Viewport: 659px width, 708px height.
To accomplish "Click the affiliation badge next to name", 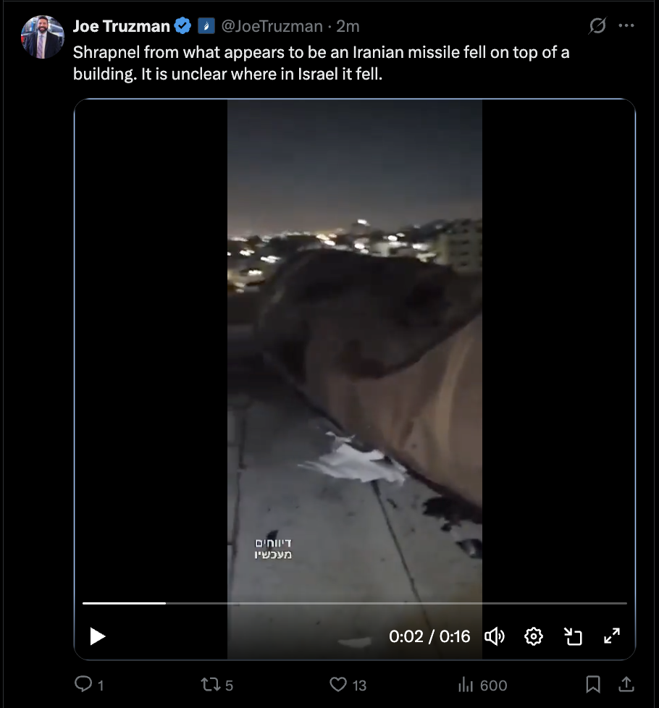I will (206, 26).
